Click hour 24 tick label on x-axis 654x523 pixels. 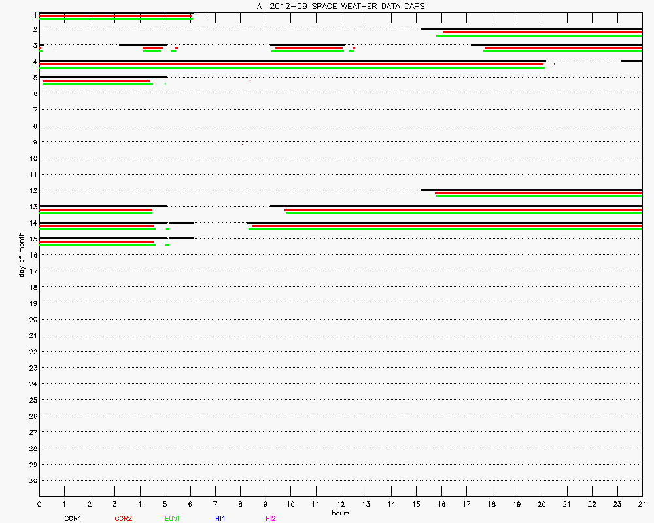[642, 504]
